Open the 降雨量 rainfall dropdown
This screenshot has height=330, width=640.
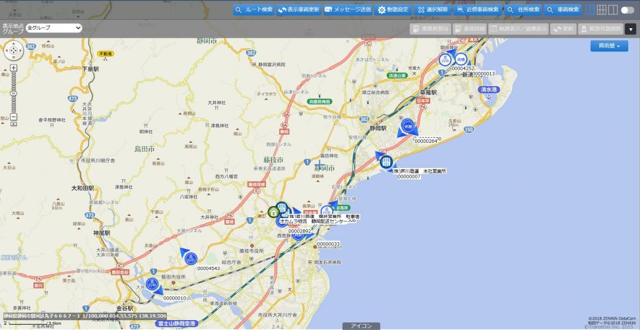[x=609, y=46]
